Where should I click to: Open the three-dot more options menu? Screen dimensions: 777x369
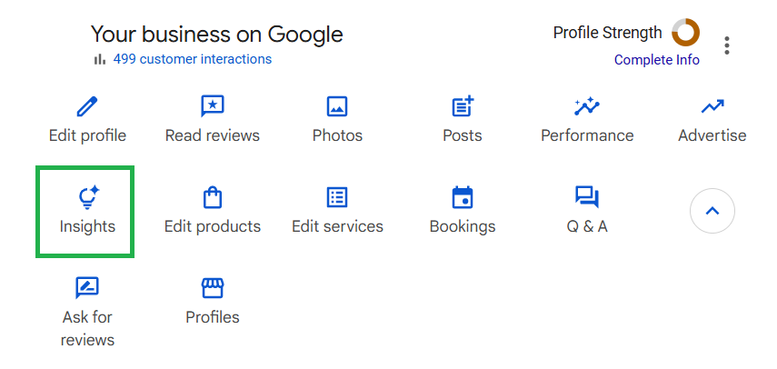tap(726, 45)
